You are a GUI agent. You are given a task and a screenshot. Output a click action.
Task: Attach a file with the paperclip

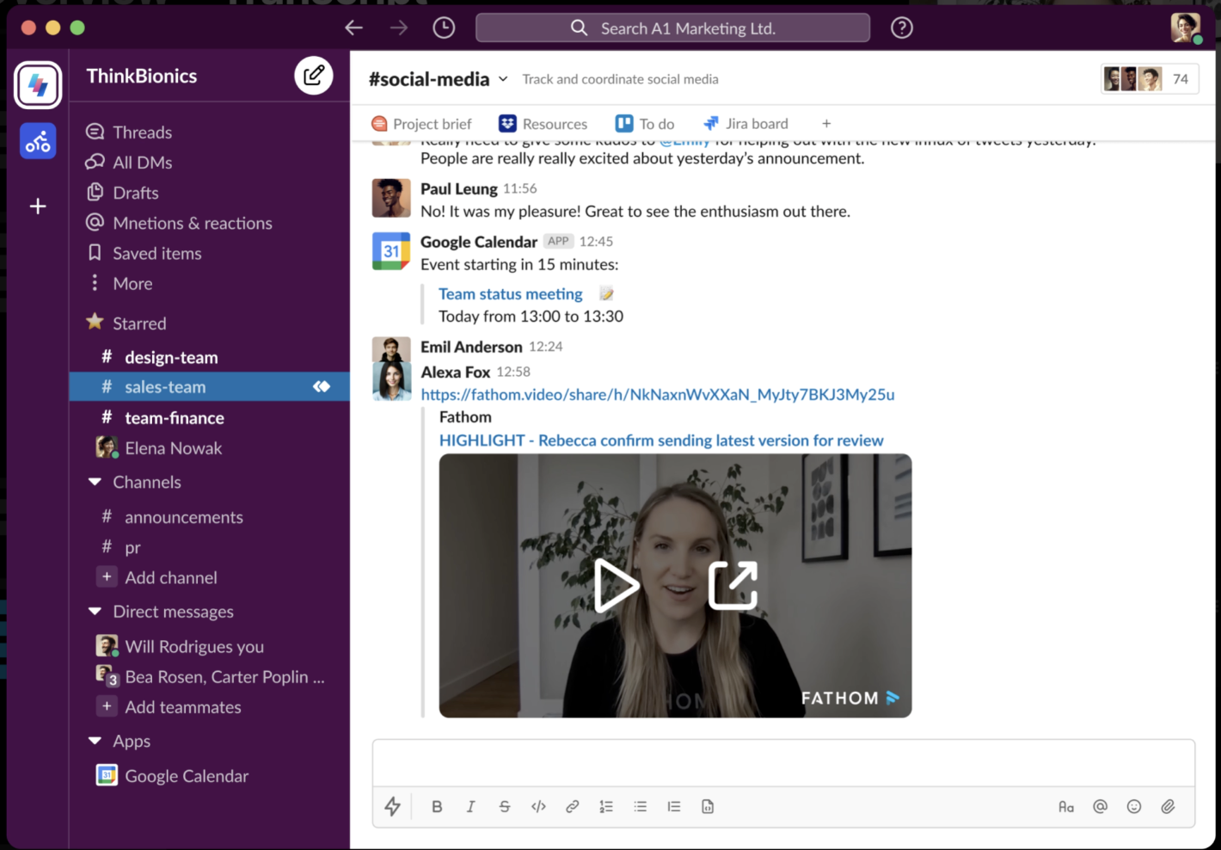pos(1168,806)
